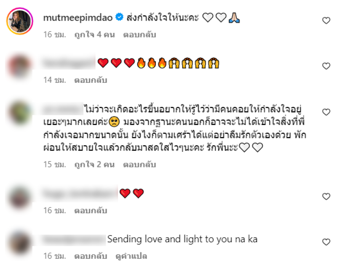
Task: Reply to mutmeepimdao's comment with ตอบกลับ
Action: (x=139, y=34)
